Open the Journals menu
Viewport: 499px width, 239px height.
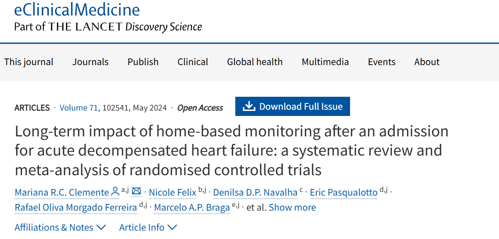click(x=90, y=62)
